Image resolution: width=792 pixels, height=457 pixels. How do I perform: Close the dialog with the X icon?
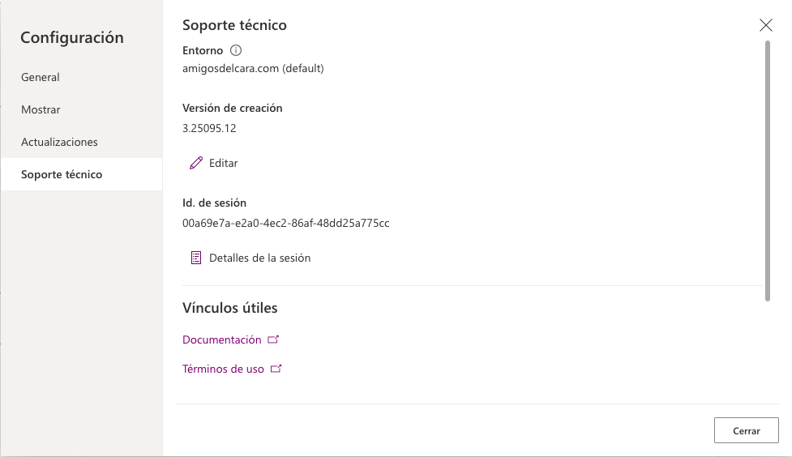point(765,25)
